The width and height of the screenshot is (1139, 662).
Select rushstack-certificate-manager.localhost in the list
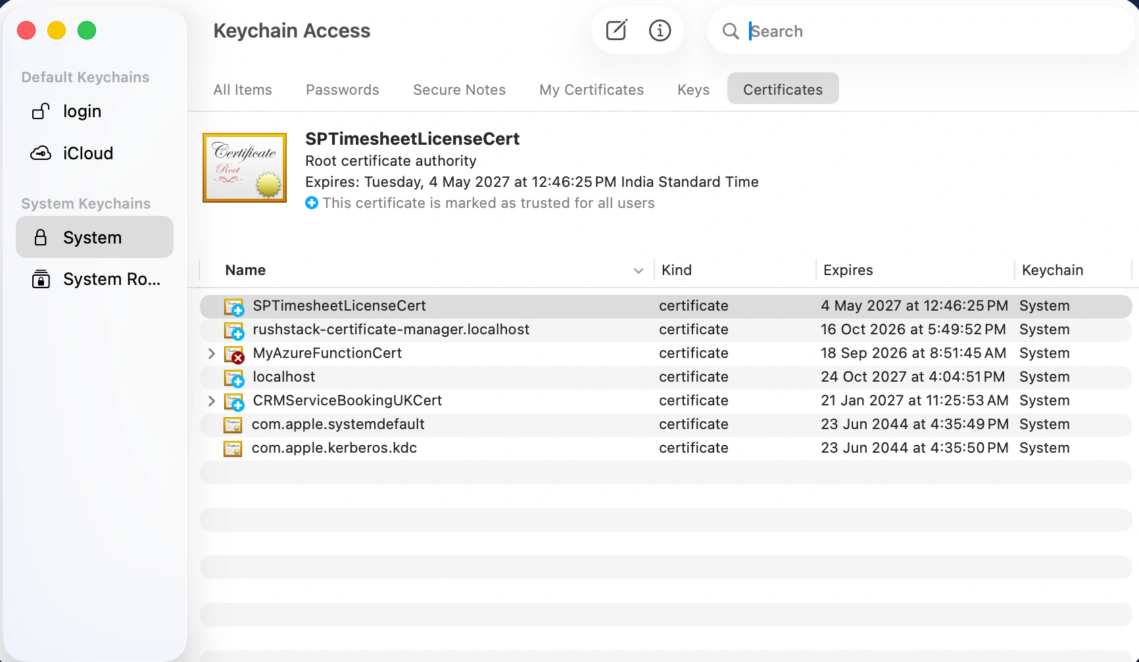(391, 329)
